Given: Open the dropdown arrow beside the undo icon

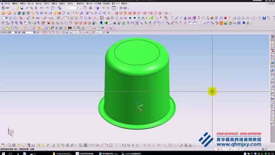Looking at the screenshot, I should tap(44, 8).
